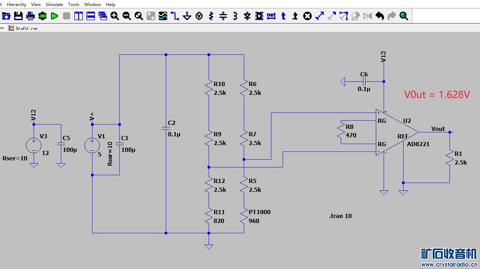Click the net label tool
This screenshot has height=269, width=480.
271,16
